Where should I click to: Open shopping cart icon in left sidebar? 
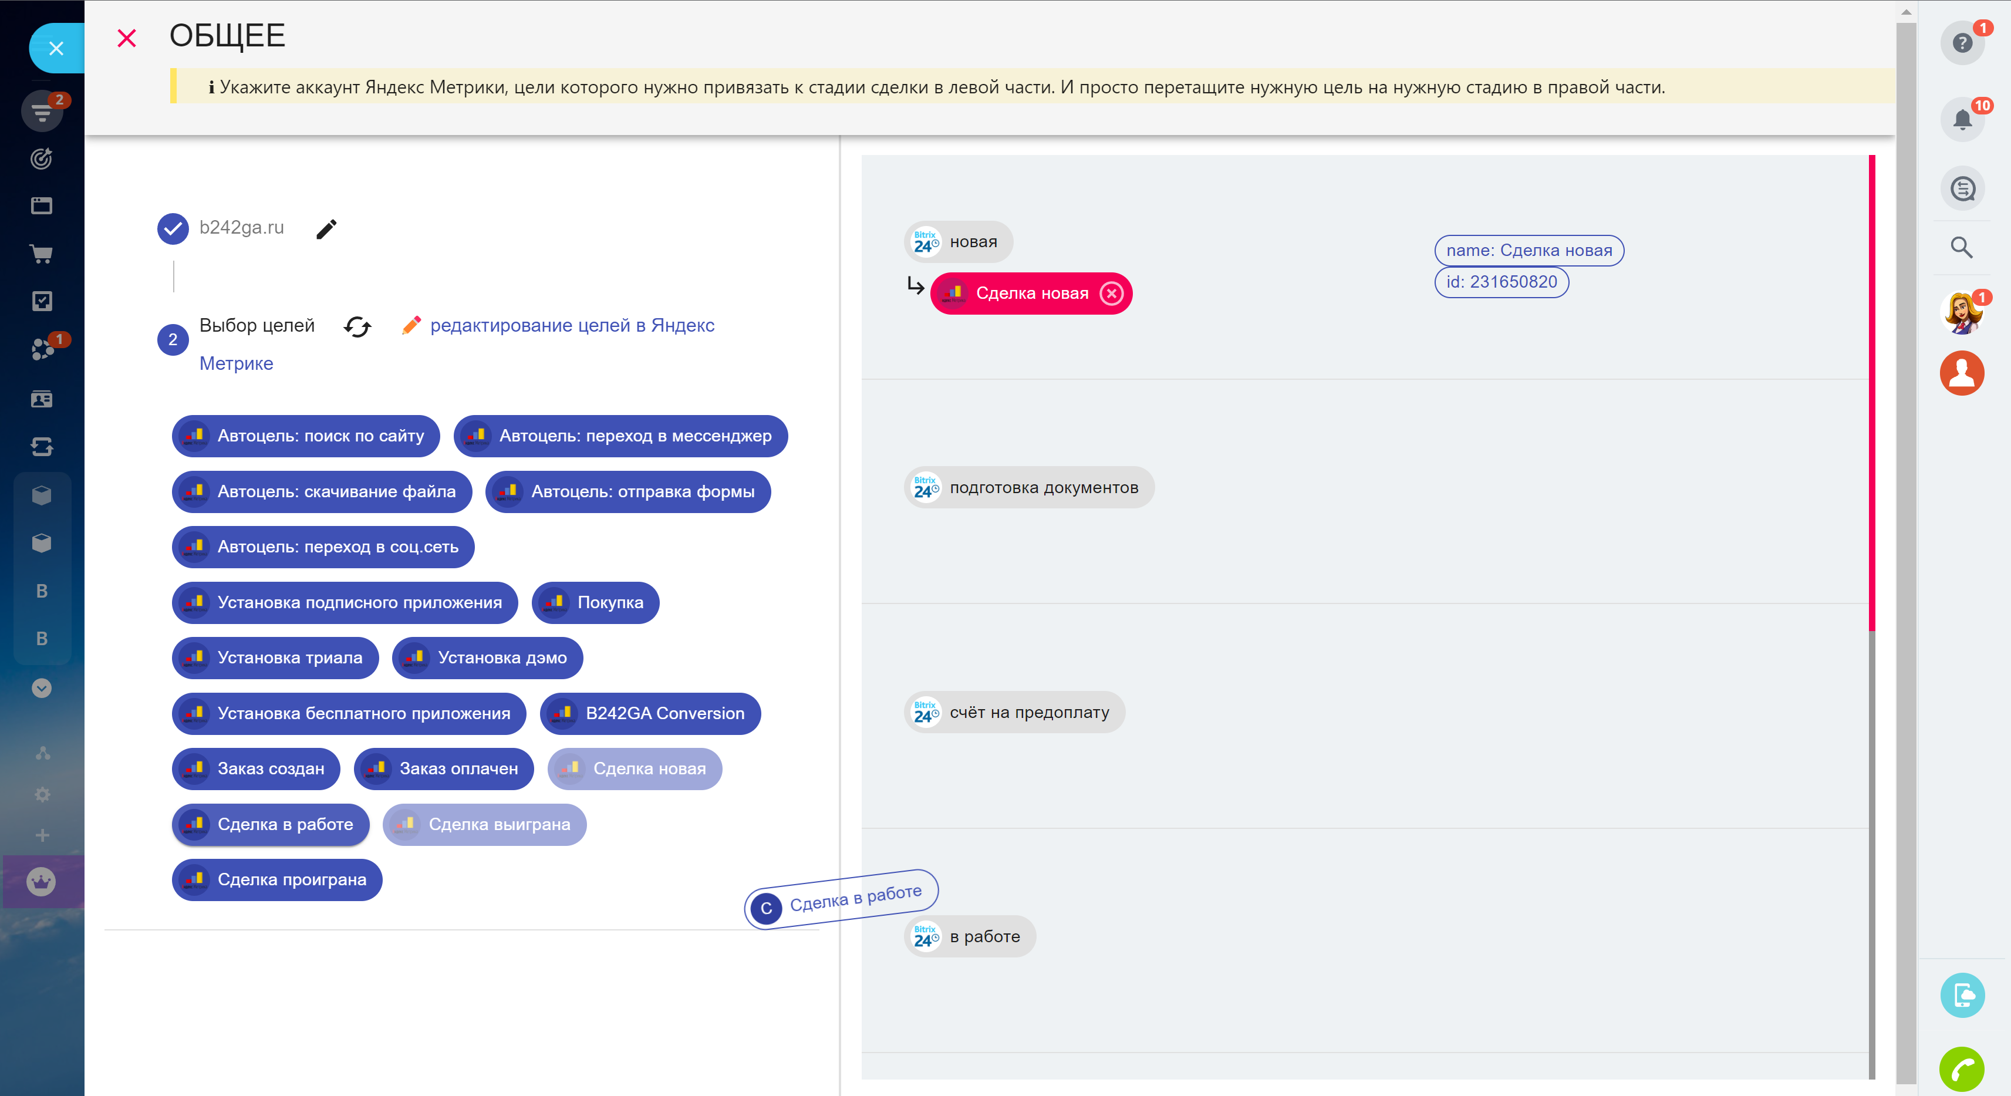(41, 254)
